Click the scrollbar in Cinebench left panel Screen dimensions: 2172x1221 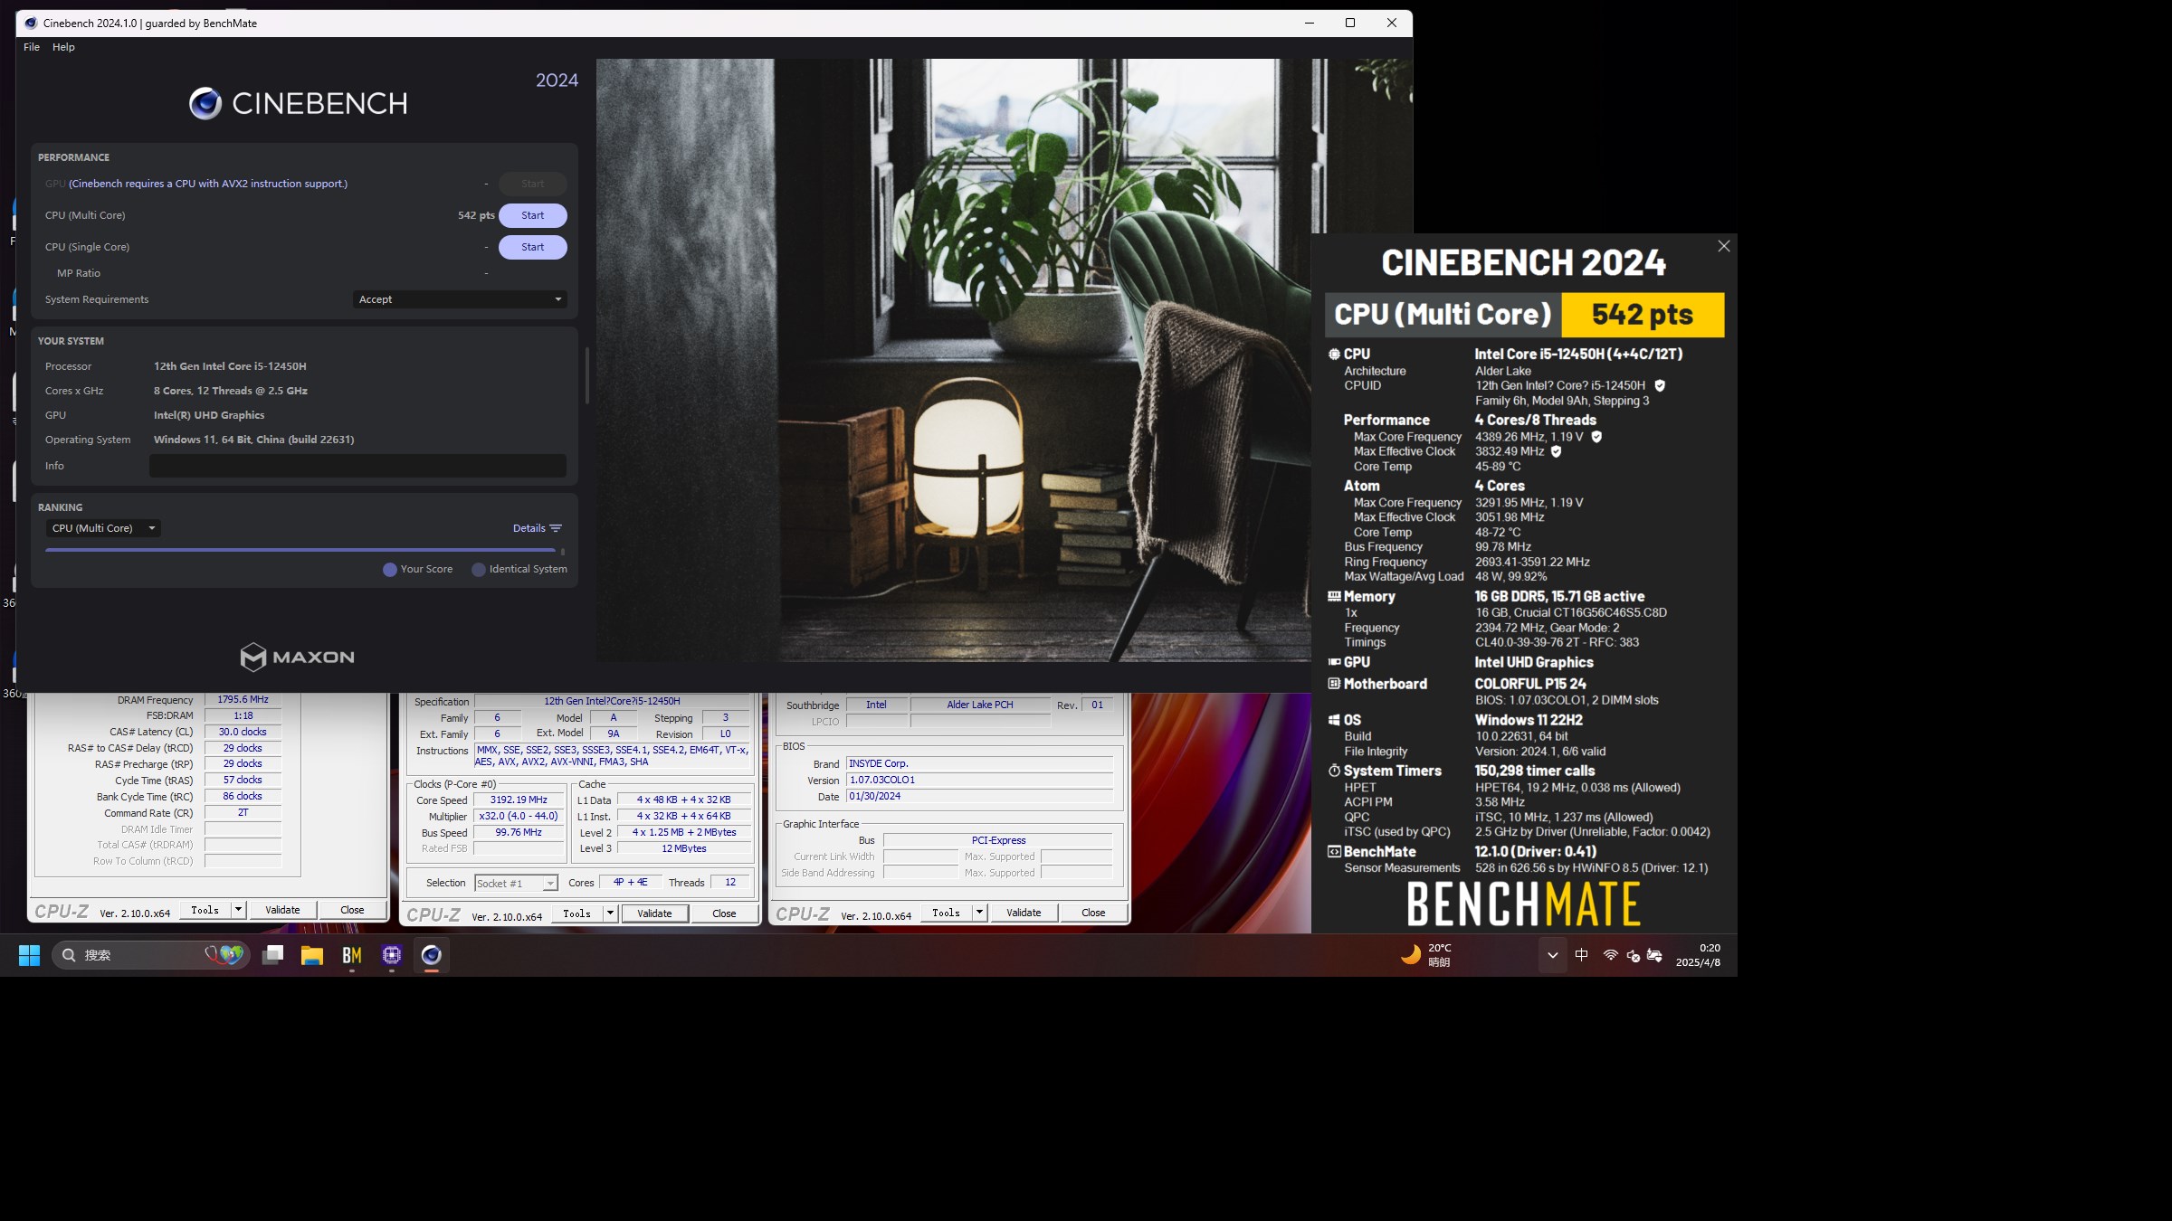(x=587, y=375)
